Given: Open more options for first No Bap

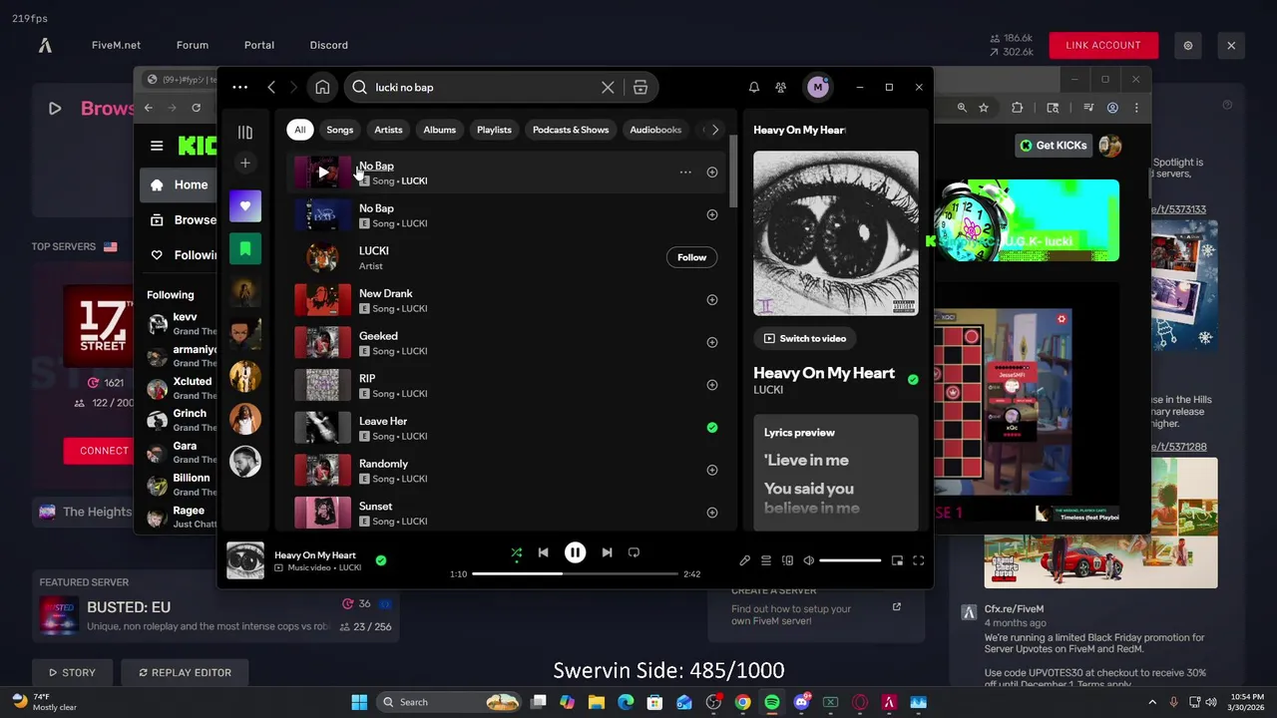Looking at the screenshot, I should click(x=685, y=173).
